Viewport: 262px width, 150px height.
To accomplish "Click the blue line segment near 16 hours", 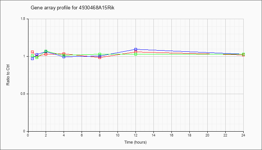I will tap(171, 51).
